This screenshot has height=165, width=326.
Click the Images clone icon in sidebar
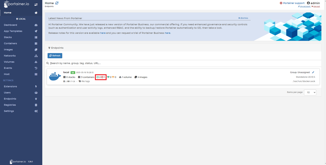coord(36,49)
